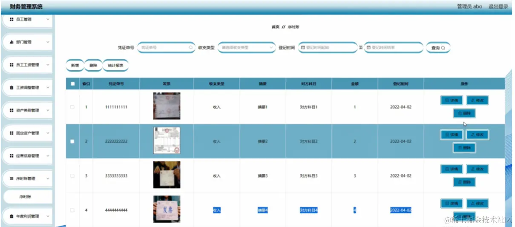Focus the 凭证单号 input field
The width and height of the screenshot is (515, 227).
point(166,48)
